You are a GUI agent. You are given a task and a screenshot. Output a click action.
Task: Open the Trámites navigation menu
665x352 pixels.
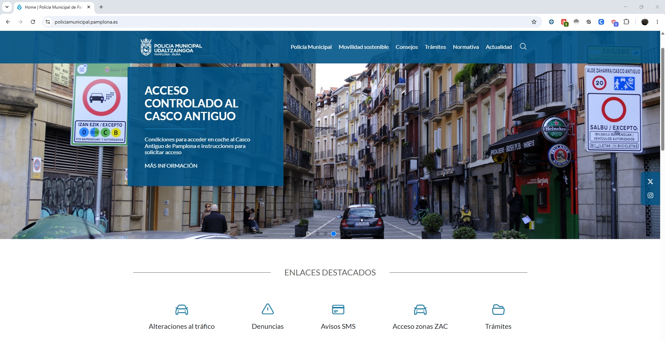(435, 47)
